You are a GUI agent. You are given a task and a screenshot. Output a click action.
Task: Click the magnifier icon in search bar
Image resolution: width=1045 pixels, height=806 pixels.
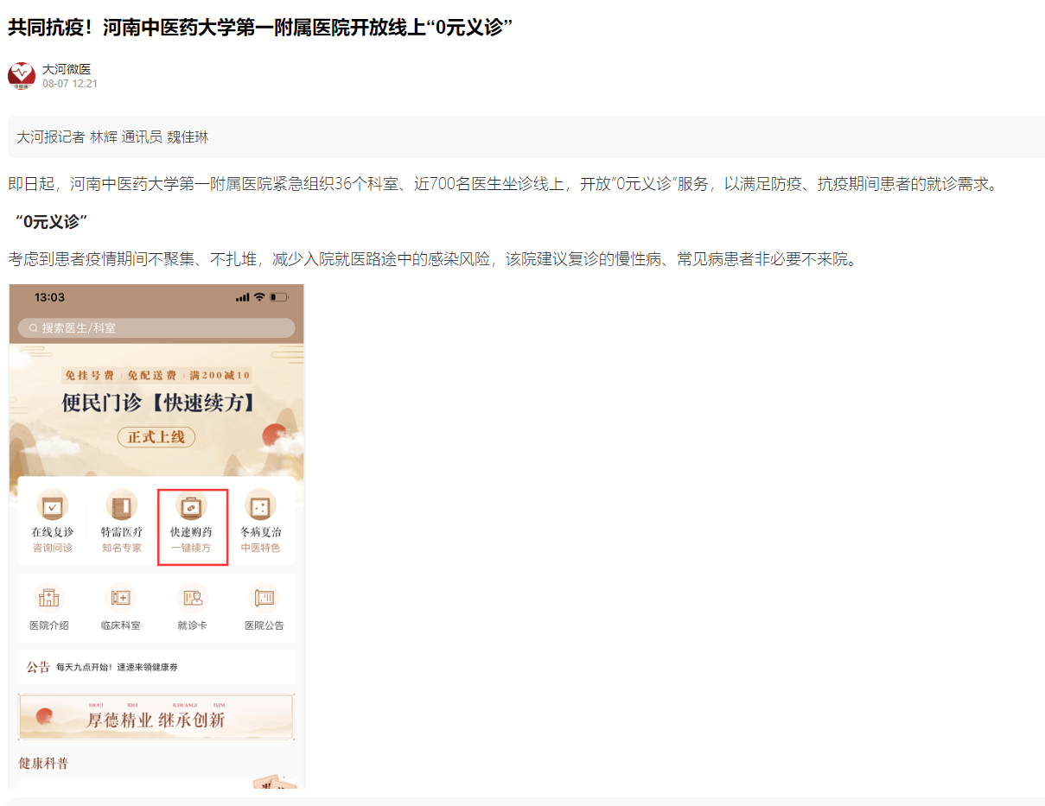coord(34,328)
